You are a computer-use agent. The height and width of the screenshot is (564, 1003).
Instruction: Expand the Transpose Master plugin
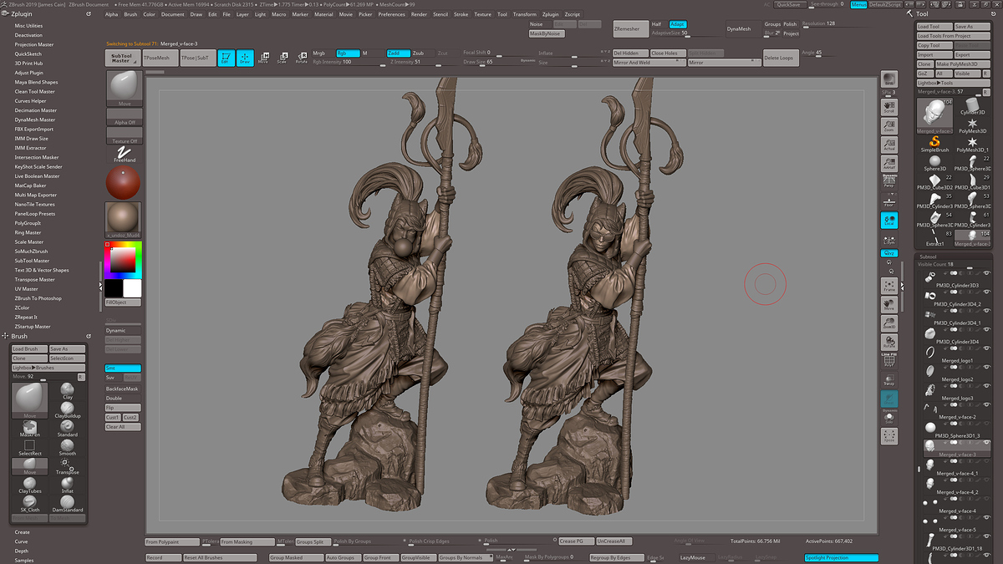click(x=34, y=280)
